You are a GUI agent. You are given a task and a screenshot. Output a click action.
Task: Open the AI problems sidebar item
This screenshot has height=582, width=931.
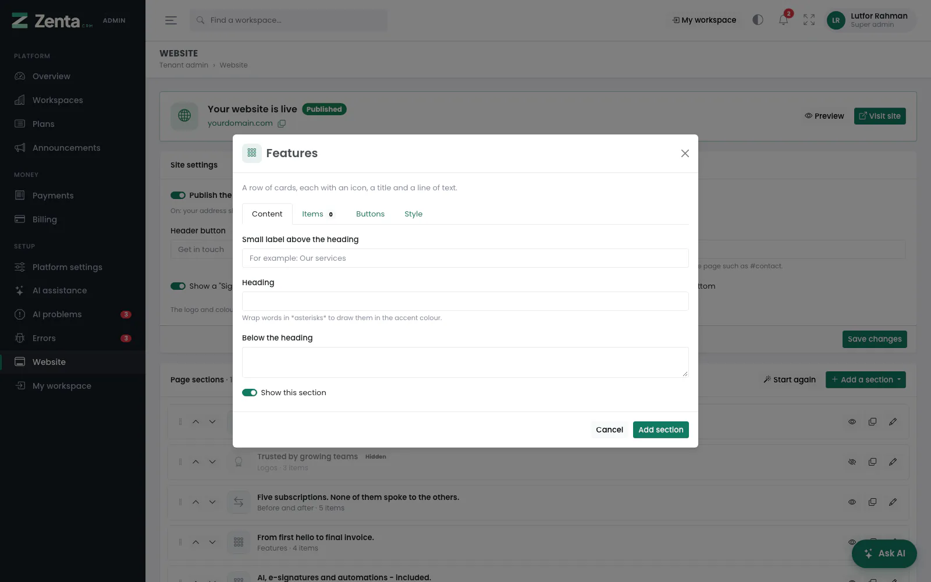click(73, 314)
